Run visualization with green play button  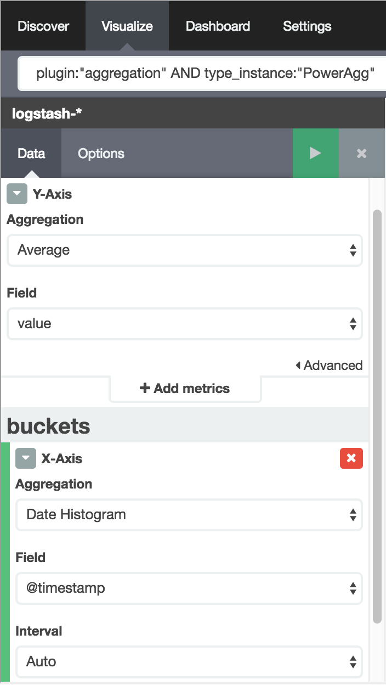click(315, 153)
